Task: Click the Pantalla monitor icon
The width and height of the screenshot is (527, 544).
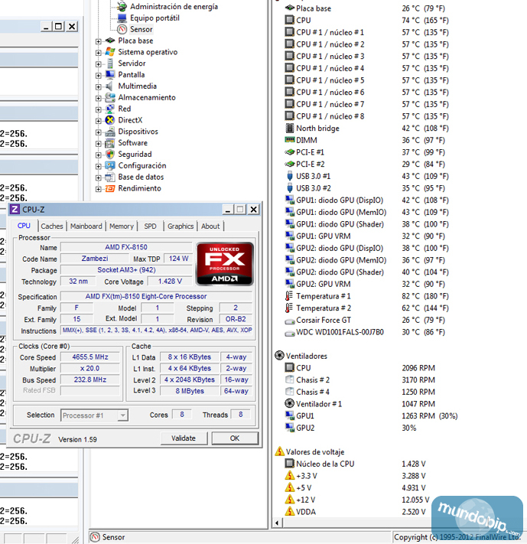Action: pyautogui.click(x=110, y=74)
